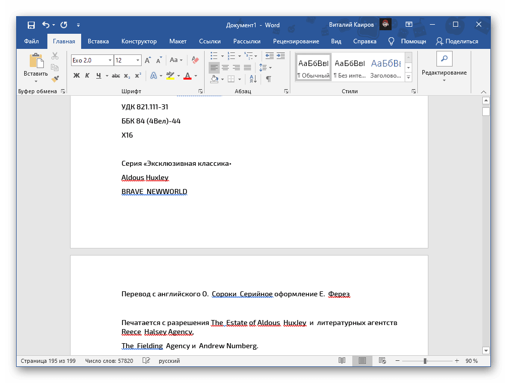Clear all formatting with the eraser icon
The width and height of the screenshot is (507, 383).
point(195,60)
